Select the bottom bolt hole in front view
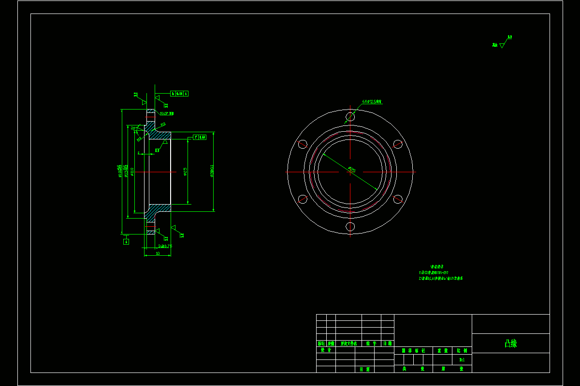The height and width of the screenshot is (386, 580). (350, 227)
